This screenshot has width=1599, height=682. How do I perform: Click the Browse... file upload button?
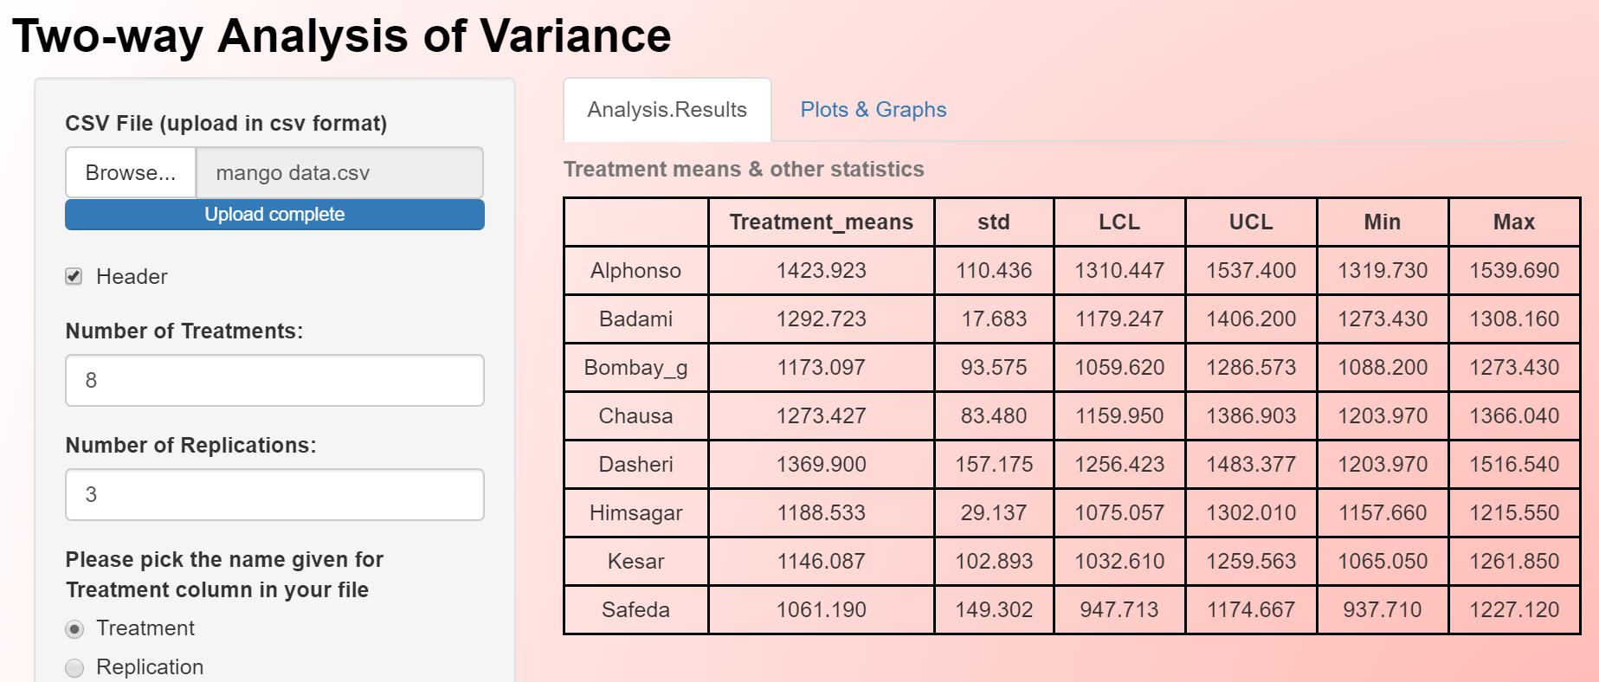click(x=131, y=173)
